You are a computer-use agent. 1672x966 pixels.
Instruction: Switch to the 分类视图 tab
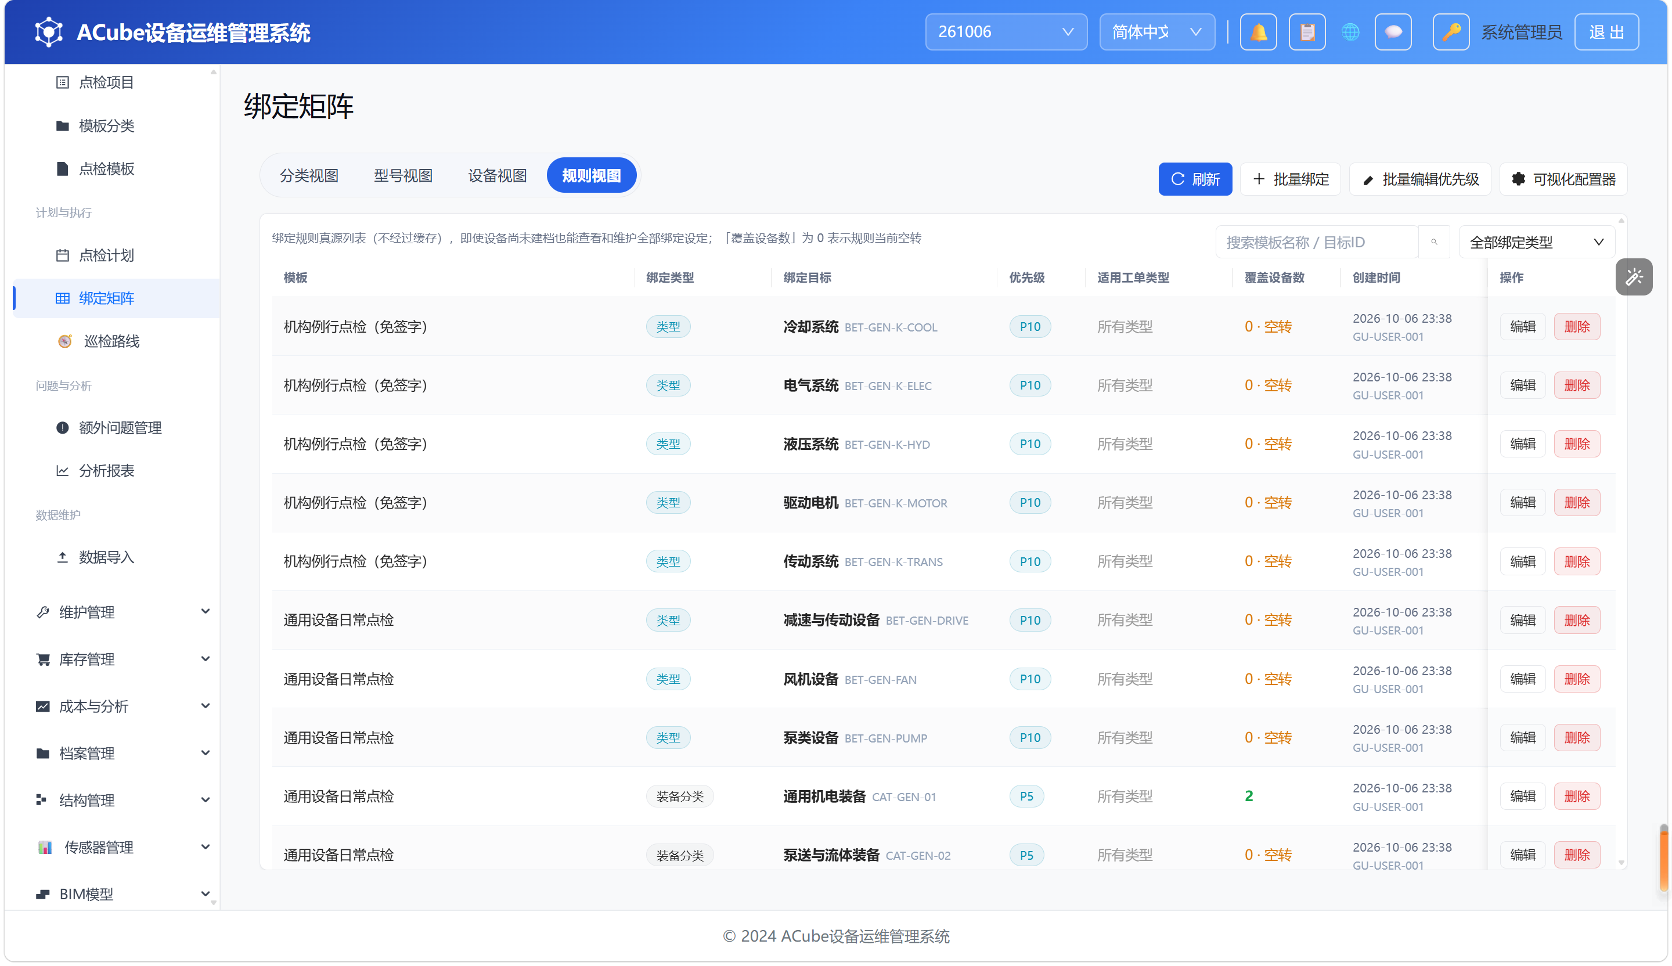coord(309,176)
